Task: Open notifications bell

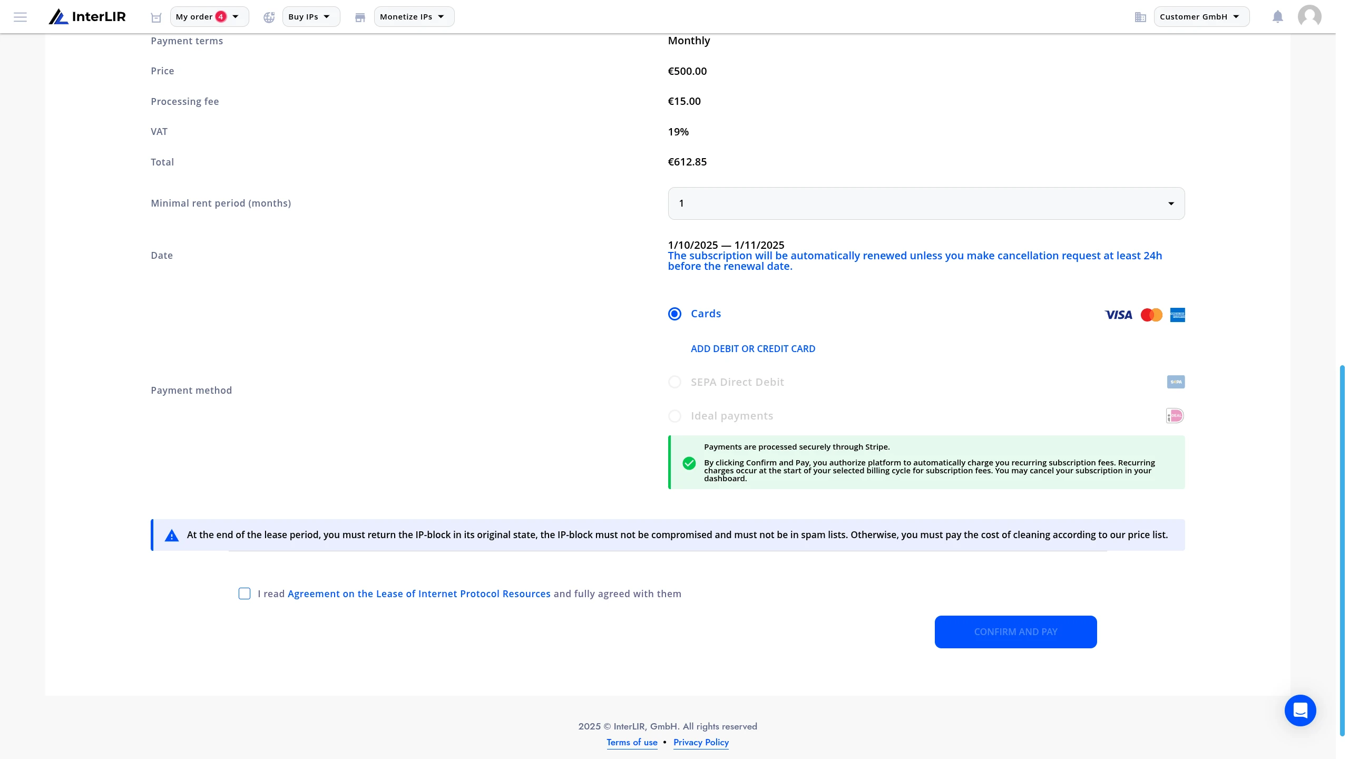Action: (1277, 17)
